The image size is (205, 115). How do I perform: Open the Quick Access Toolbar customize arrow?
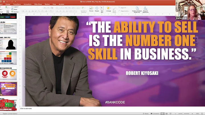15,2
